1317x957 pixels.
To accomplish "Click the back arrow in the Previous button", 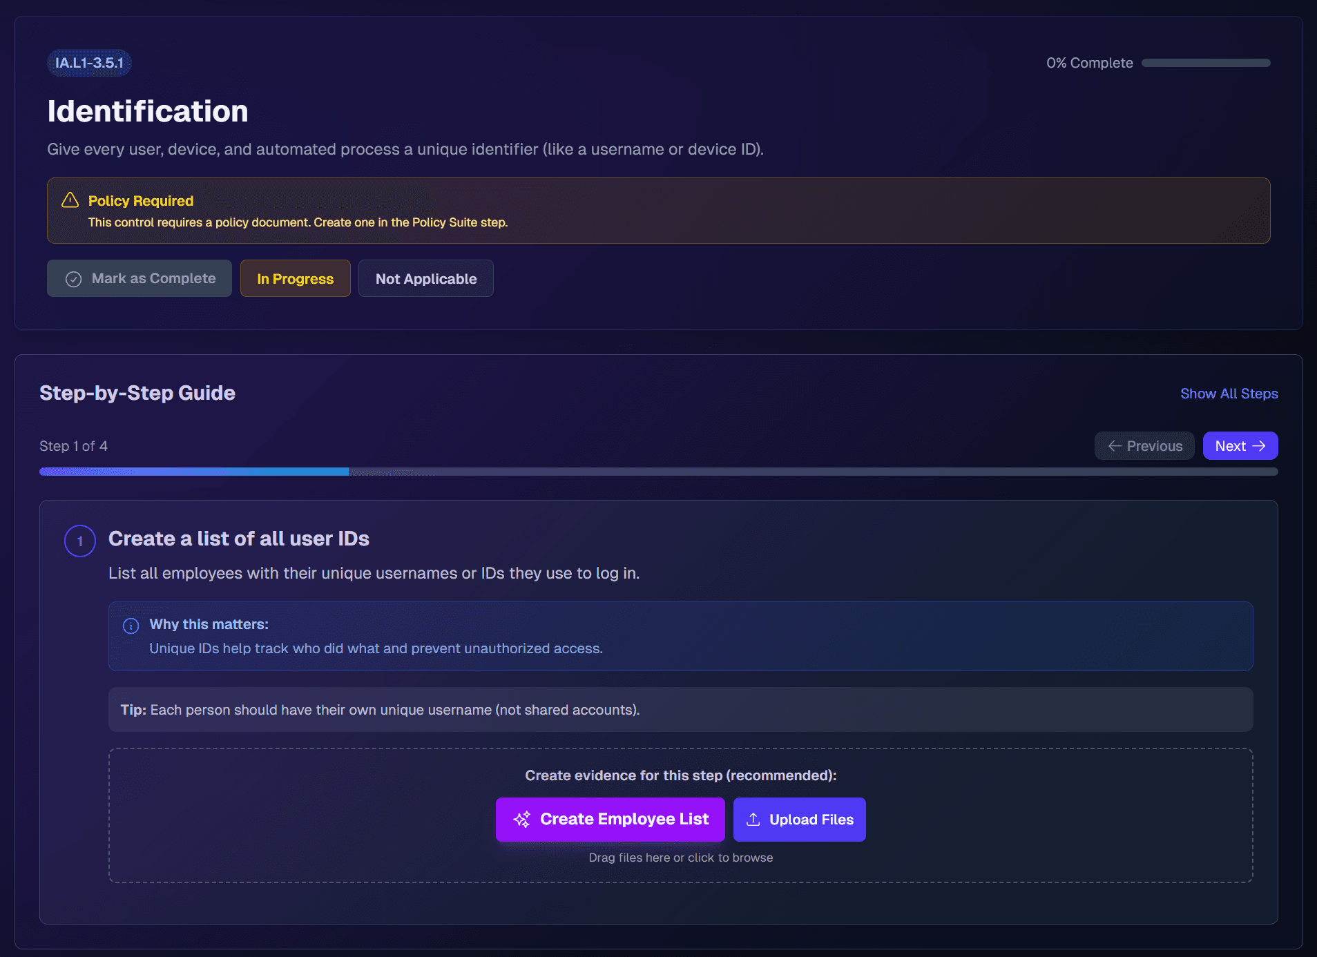I will pos(1114,445).
